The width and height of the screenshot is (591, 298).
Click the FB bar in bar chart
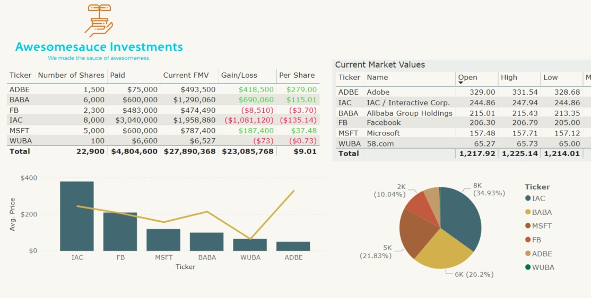pos(120,232)
